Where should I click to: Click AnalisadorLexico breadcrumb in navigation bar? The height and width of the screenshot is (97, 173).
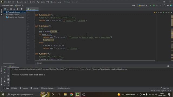(x=7, y=5)
